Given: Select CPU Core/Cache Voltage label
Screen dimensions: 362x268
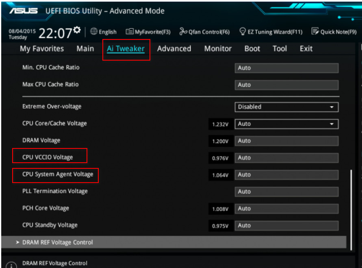Looking at the screenshot, I should [54, 123].
